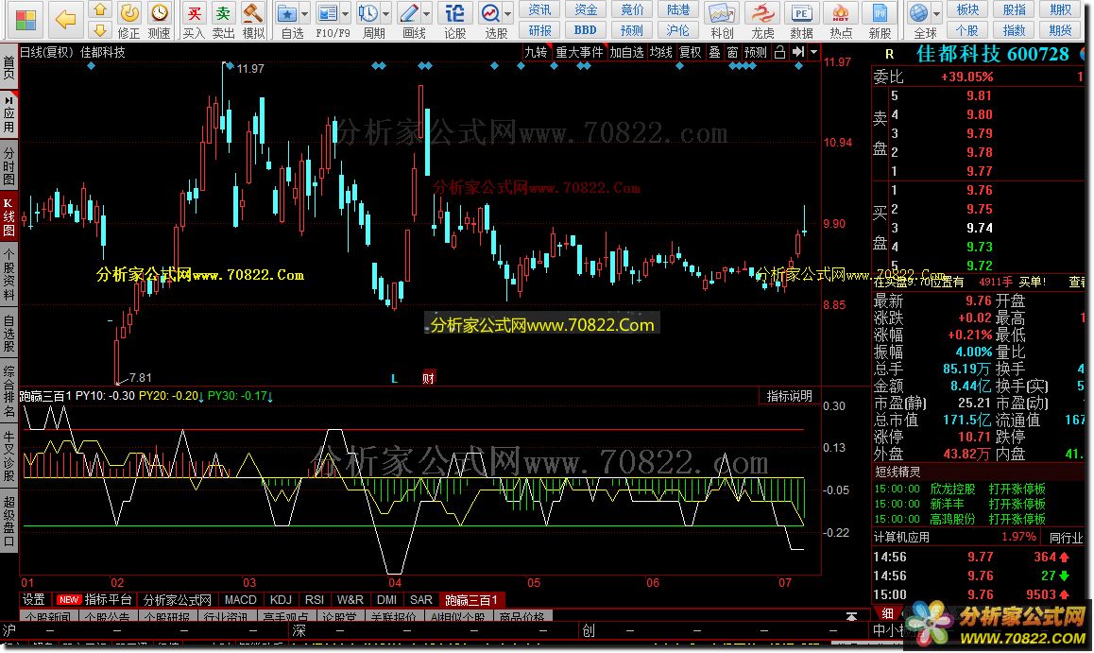Screen dimensions: 1094x653
Task: Click the 资讯 toolbar button
Action: [539, 9]
